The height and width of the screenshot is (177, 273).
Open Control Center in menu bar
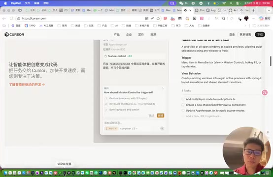238,3
